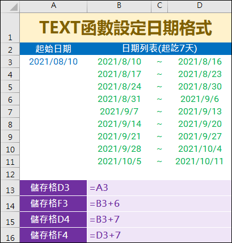Select cell with date 2021/10/11
This screenshot has height=243, width=232.
tap(200, 161)
